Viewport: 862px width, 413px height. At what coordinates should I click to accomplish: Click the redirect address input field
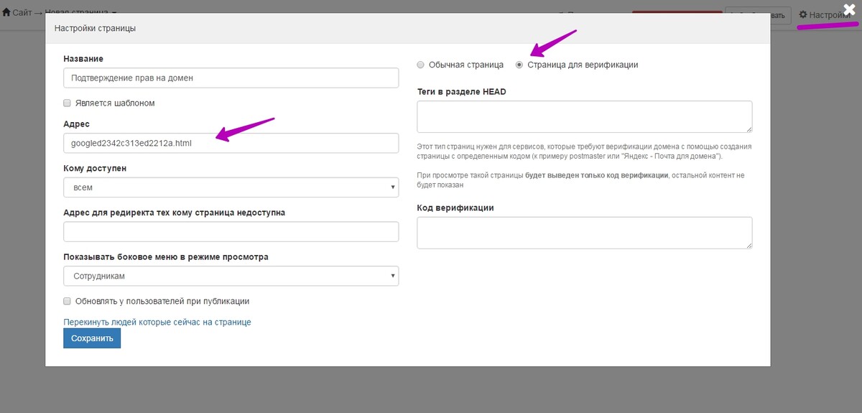(x=231, y=231)
